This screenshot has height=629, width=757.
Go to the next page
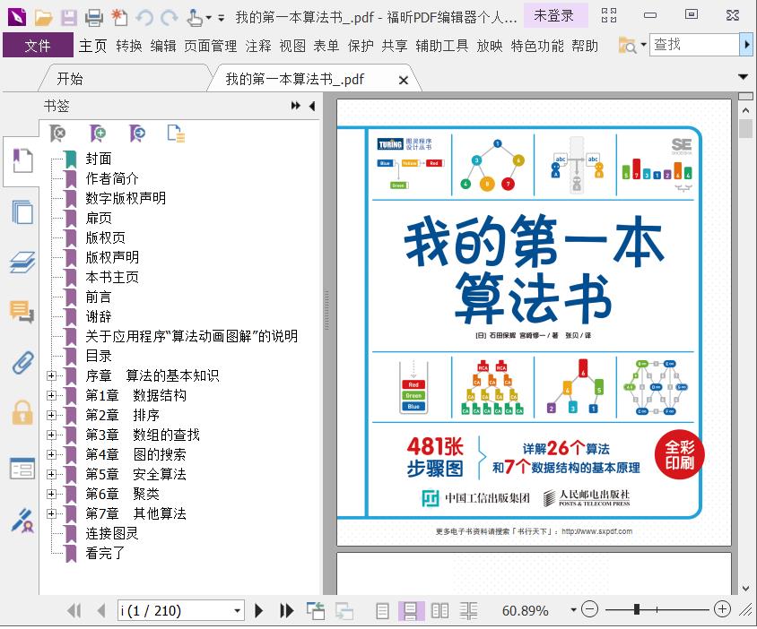tap(259, 611)
